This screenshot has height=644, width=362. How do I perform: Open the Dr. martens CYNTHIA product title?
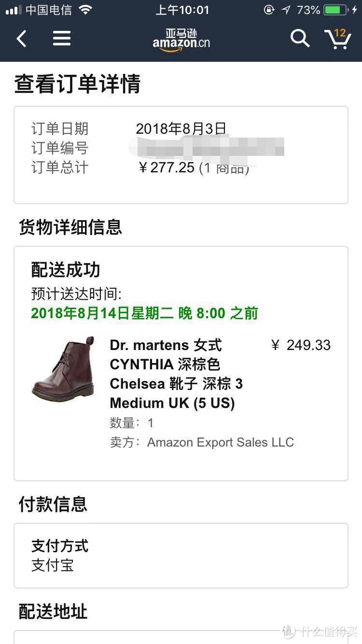(176, 374)
